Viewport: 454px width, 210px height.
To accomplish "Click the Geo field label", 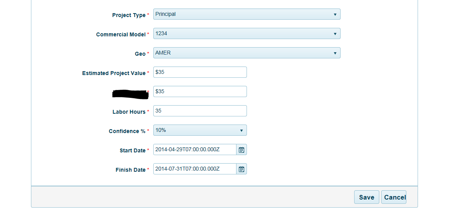I will pos(140,54).
